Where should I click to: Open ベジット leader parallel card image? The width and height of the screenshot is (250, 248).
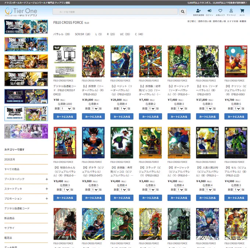pyautogui.click(x=122, y=61)
